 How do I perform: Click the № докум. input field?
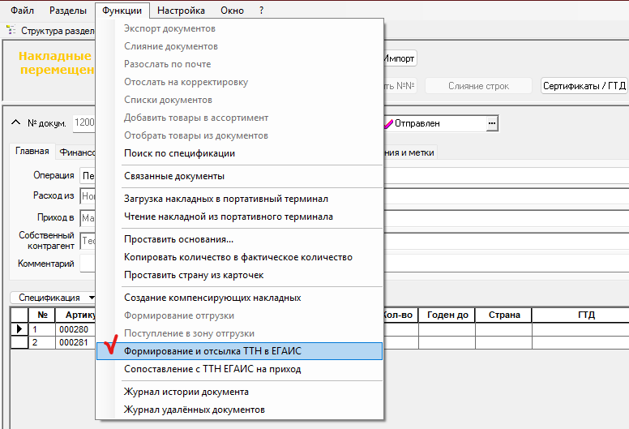tap(84, 122)
